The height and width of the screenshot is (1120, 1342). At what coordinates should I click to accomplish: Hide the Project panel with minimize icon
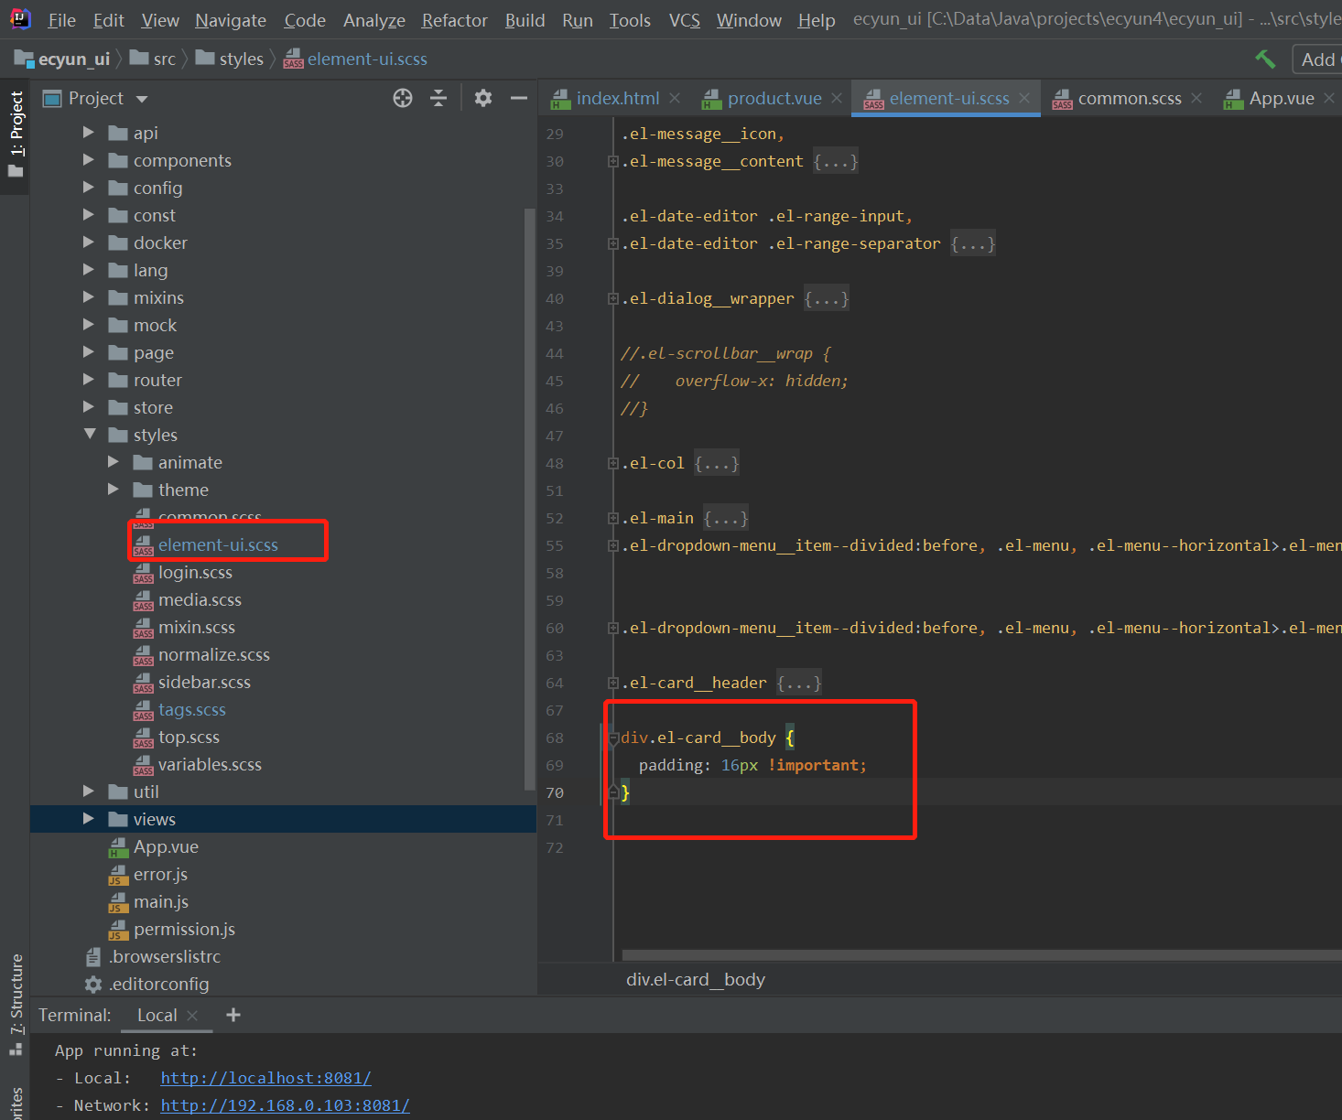pyautogui.click(x=519, y=98)
